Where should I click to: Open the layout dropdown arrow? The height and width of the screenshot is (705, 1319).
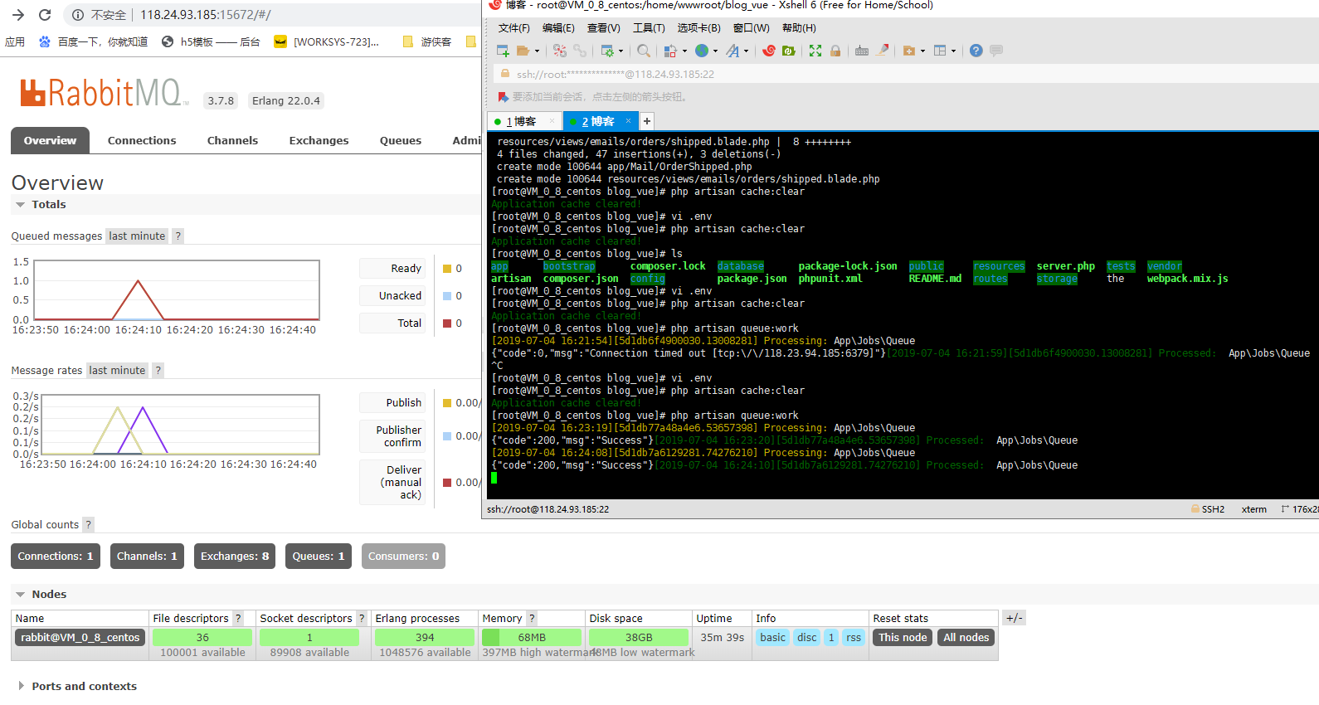(953, 51)
